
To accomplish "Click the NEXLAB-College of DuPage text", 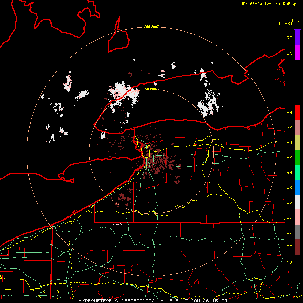I will pos(269,4).
